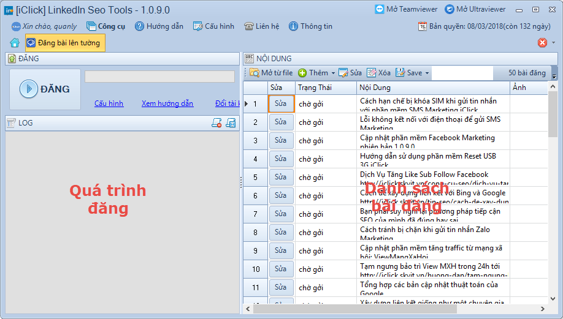Launch Mở Ultraviewer remote tool
Image resolution: width=563 pixels, height=319 pixels.
[475, 9]
